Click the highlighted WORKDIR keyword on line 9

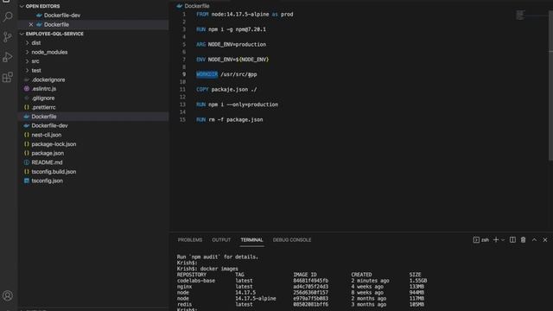click(x=207, y=74)
